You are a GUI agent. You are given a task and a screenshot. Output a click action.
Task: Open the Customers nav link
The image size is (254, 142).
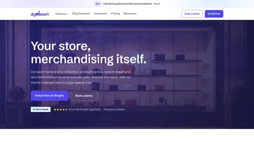[101, 14]
